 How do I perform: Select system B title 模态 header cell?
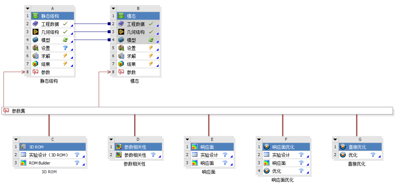click(139, 16)
